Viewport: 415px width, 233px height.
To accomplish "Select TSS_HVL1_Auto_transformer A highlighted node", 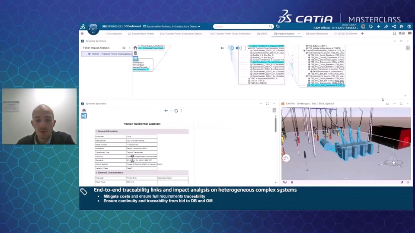I will [x=326, y=85].
